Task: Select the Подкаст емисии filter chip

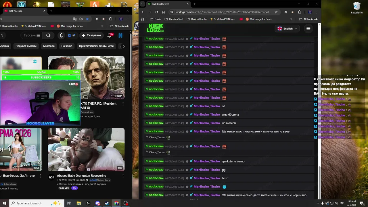Action: coord(26,46)
